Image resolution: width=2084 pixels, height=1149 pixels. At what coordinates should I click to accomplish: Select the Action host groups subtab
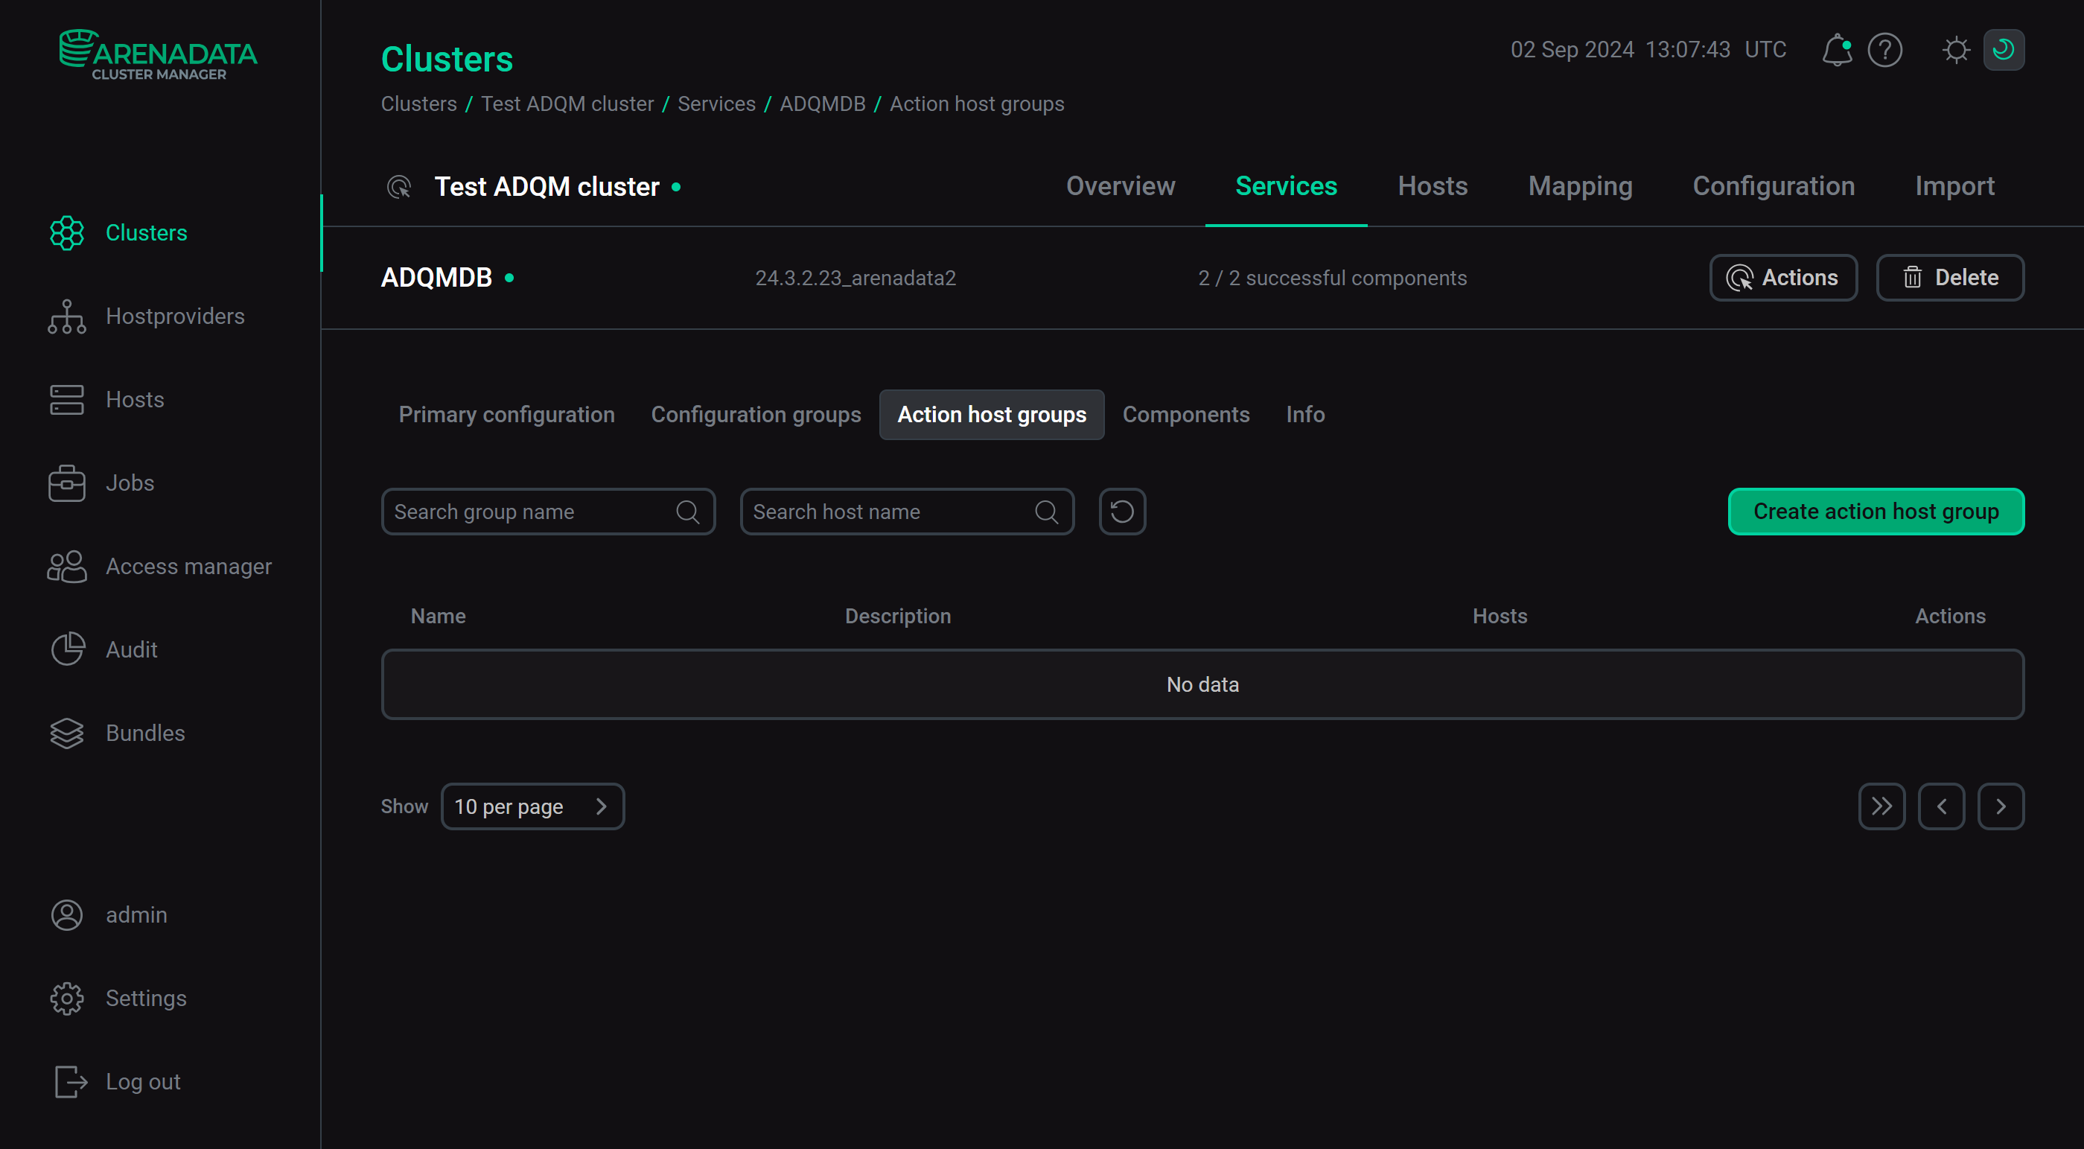click(991, 414)
